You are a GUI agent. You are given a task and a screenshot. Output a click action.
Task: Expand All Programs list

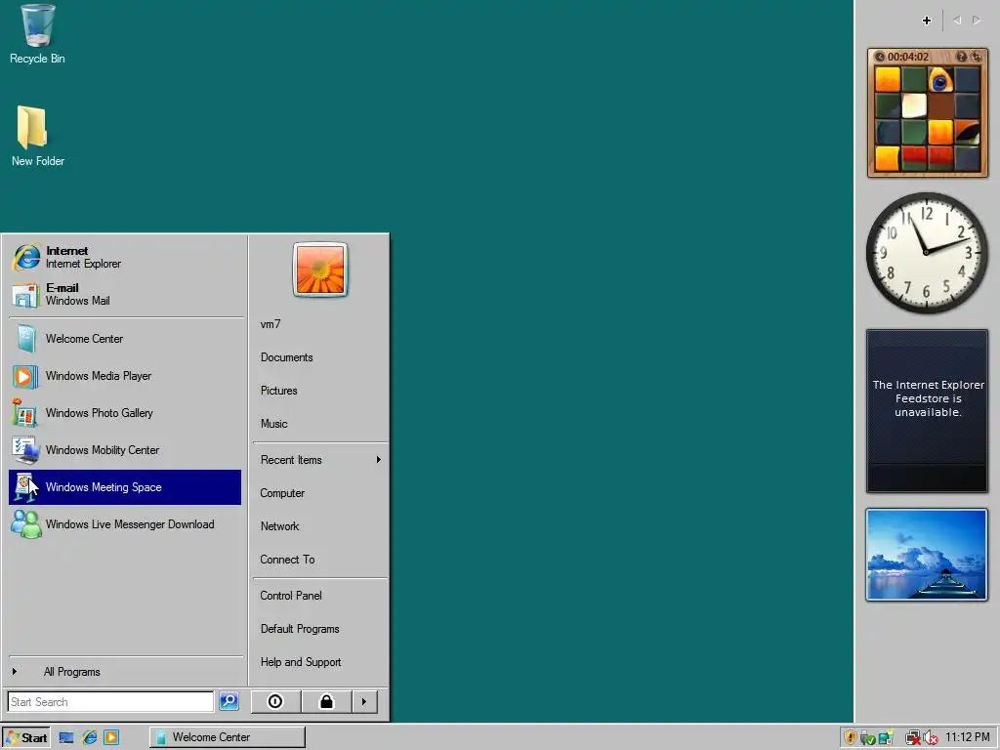pos(126,672)
